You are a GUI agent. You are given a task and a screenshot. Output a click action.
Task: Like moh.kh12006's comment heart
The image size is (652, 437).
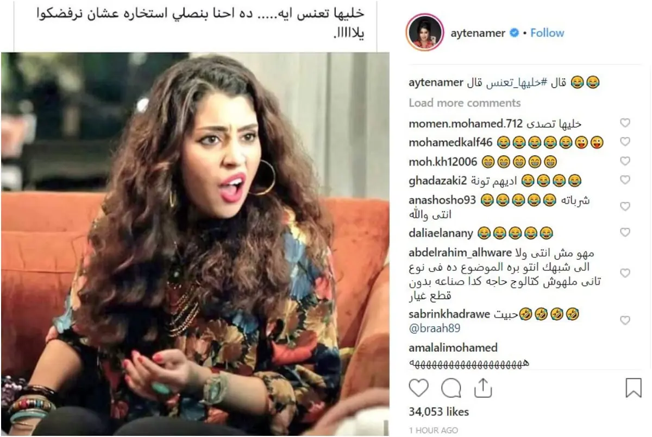pyautogui.click(x=625, y=161)
